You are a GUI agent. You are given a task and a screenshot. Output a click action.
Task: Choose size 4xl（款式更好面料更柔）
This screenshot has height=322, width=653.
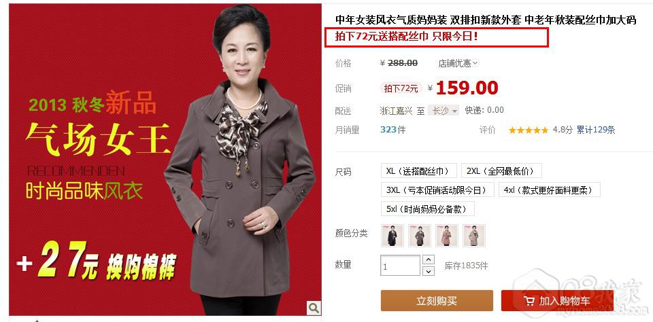pyautogui.click(x=550, y=190)
